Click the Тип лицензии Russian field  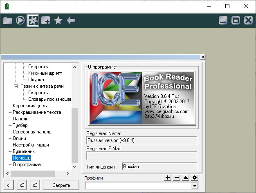(159, 166)
